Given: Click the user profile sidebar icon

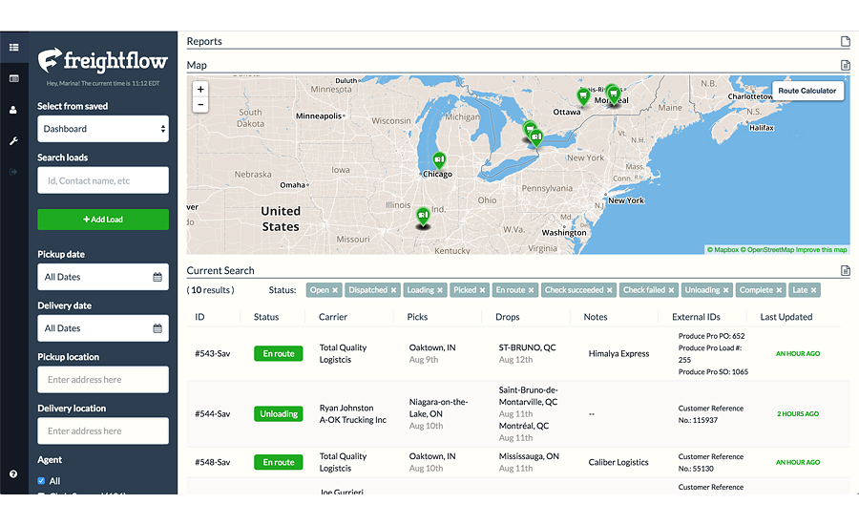Looking at the screenshot, I should (13, 110).
